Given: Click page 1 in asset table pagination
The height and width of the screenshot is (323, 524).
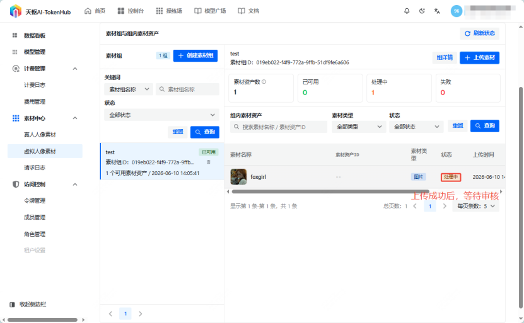Looking at the screenshot, I should click(x=430, y=207).
